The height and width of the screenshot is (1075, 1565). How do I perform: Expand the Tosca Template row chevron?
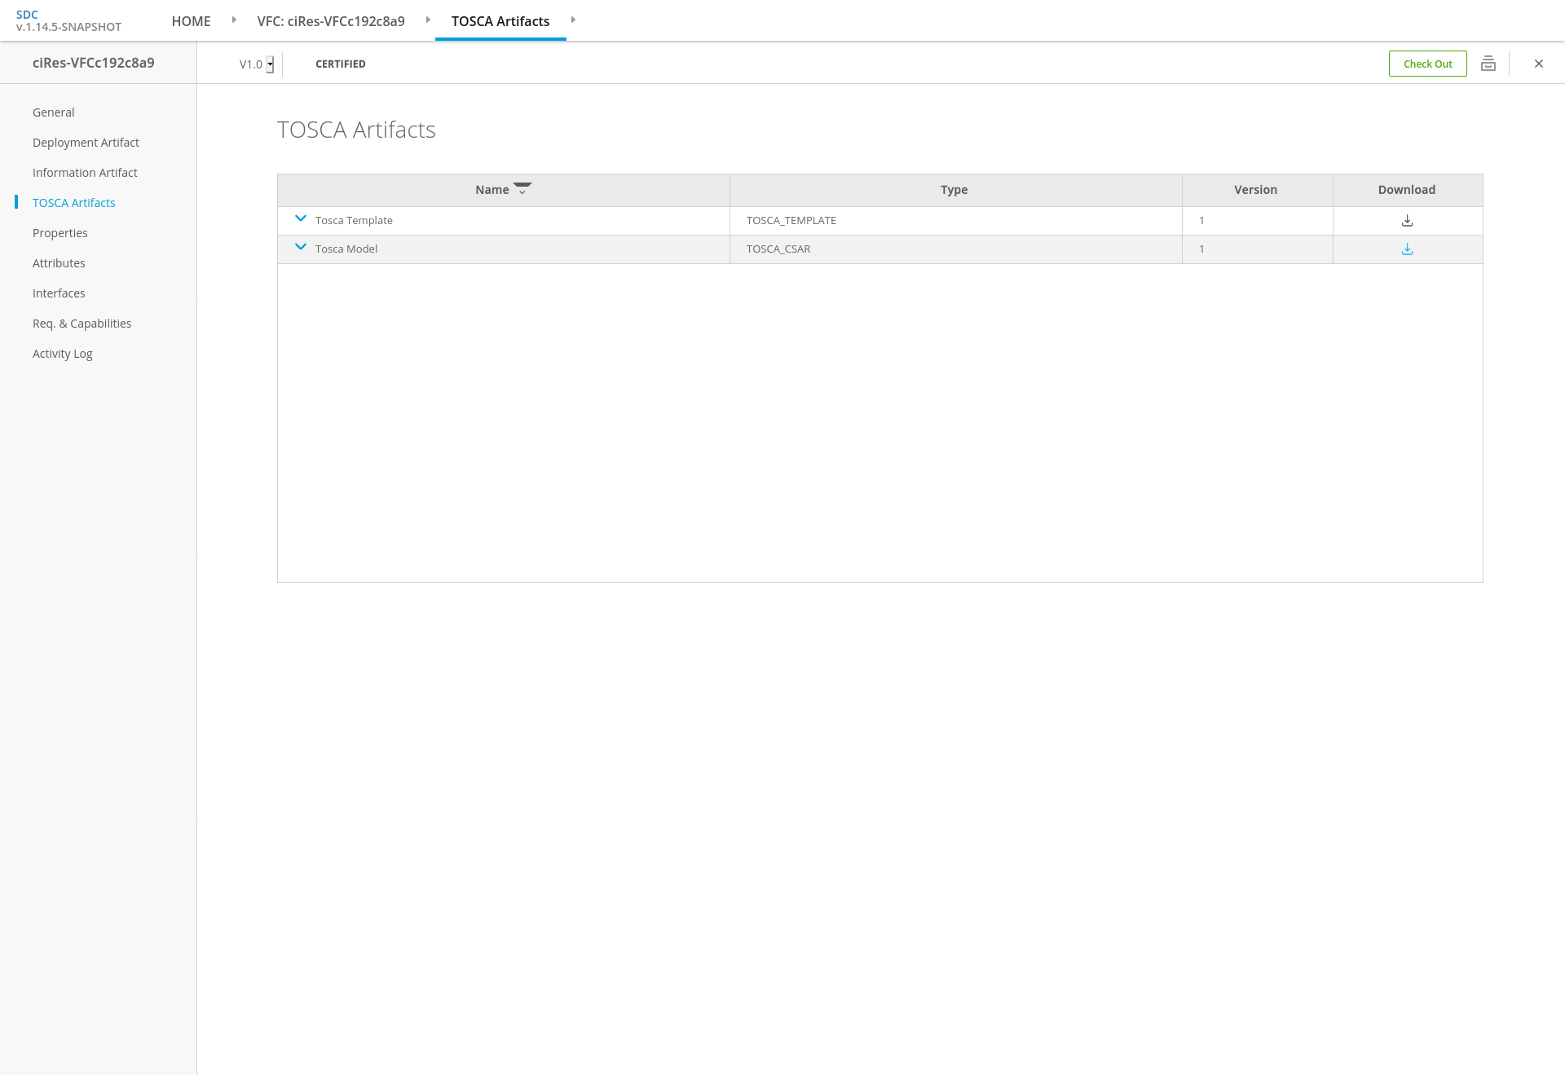301,218
